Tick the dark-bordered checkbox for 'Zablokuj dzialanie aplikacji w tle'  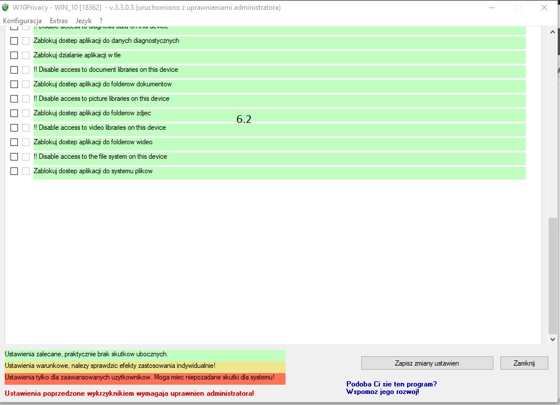(x=14, y=56)
